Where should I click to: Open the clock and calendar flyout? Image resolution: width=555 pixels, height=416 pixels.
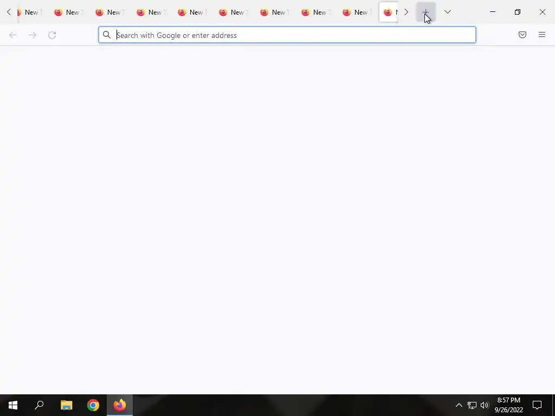(x=508, y=405)
